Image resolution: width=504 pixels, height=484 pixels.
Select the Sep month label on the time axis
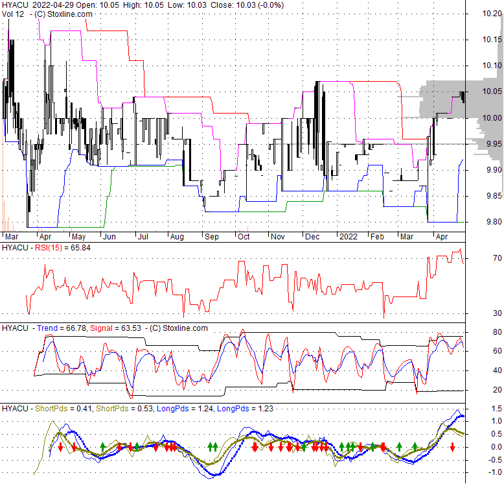(x=211, y=237)
